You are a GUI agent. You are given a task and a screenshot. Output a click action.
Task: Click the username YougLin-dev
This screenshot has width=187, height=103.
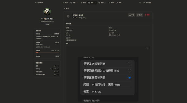pyautogui.click(x=47, y=19)
